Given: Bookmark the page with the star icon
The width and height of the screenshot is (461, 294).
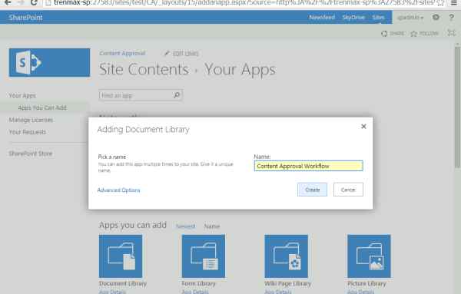Looking at the screenshot, I should coord(440,3).
